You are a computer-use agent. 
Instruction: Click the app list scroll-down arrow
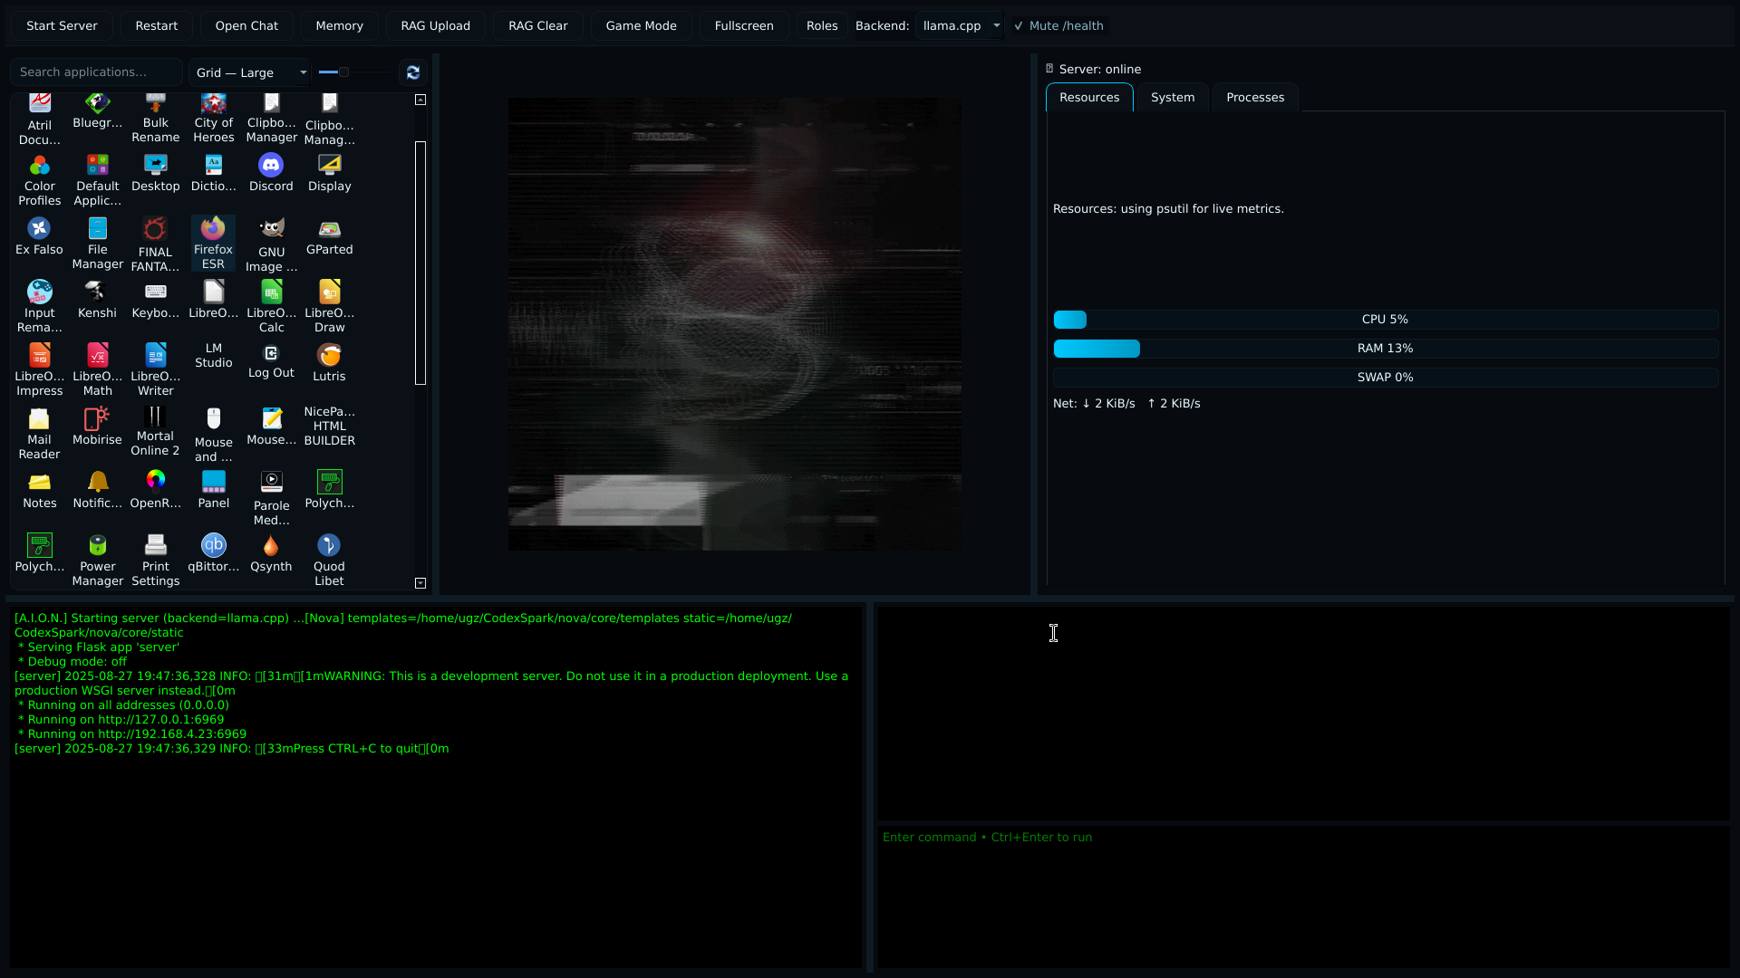tap(420, 583)
